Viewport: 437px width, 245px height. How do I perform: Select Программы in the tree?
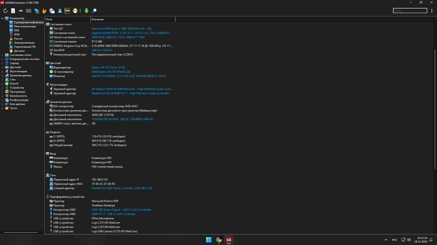[x=17, y=92]
